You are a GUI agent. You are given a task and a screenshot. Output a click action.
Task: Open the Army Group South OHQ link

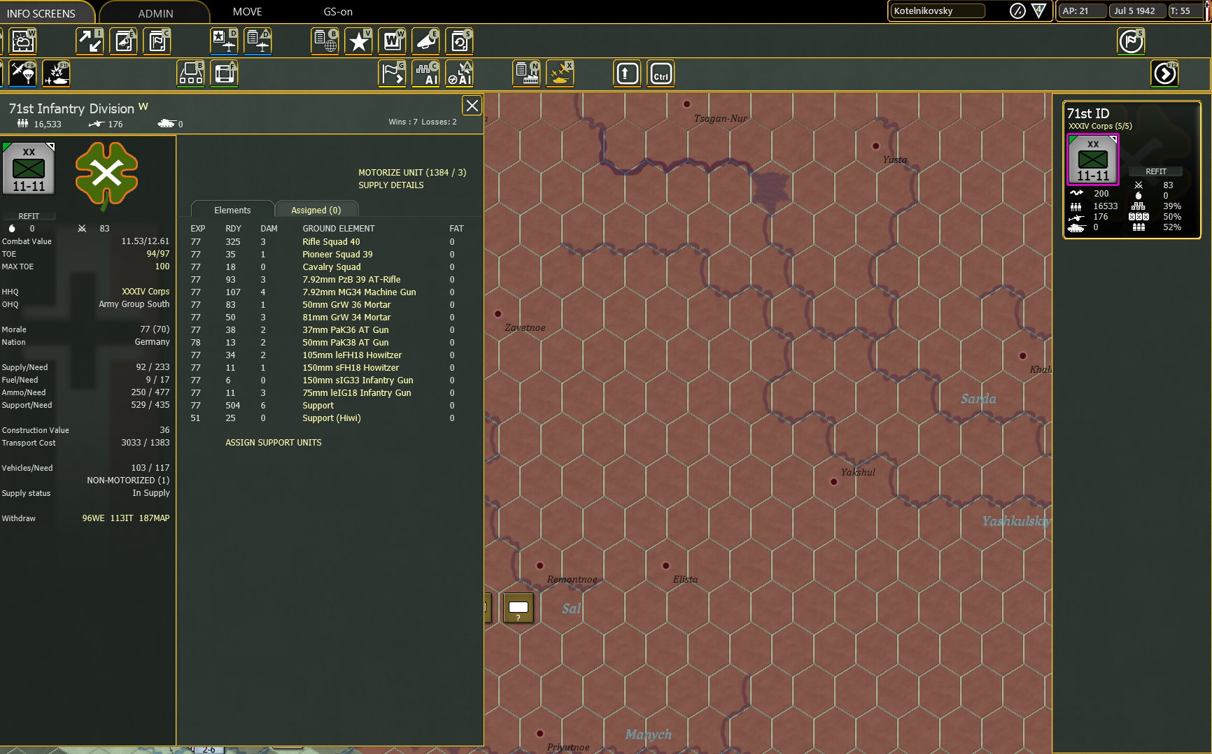click(134, 304)
